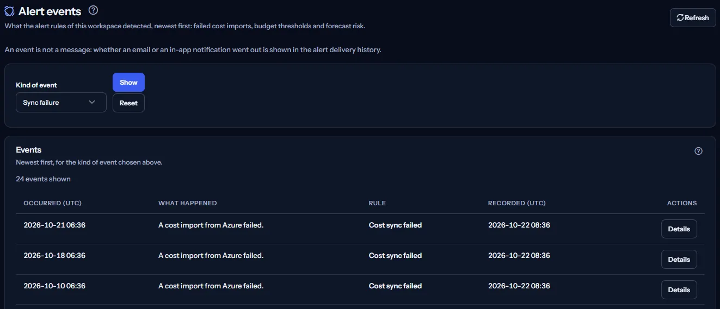The height and width of the screenshot is (309, 720).
Task: Click the Alert events logo icon
Action: pyautogui.click(x=10, y=11)
